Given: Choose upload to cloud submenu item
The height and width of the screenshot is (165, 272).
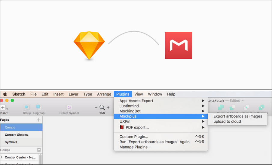Looking at the screenshot, I should pyautogui.click(x=238, y=122).
